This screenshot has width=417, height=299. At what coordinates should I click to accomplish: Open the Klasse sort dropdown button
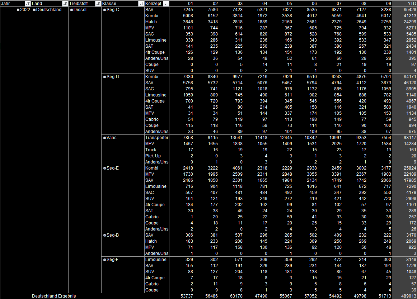tap(141, 4)
